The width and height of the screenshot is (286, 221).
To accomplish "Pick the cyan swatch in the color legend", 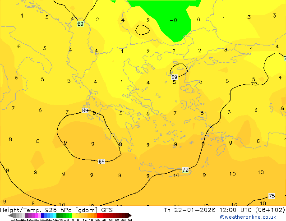I will pos(55,215).
